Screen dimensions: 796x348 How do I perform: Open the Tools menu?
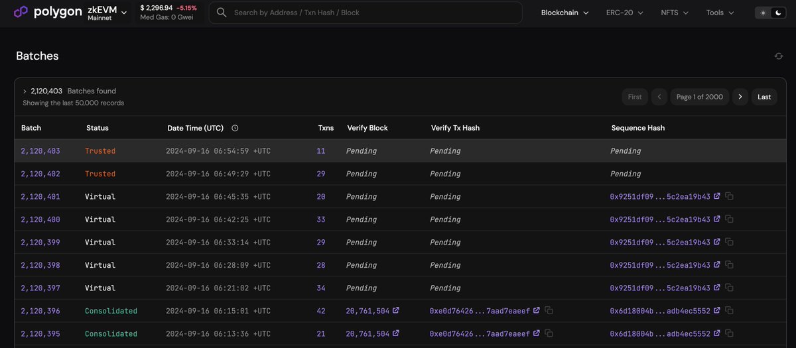point(720,13)
